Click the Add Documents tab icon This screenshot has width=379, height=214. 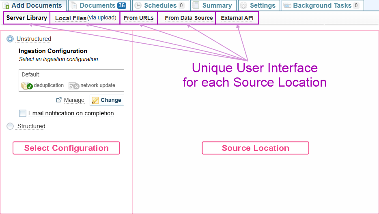6,6
